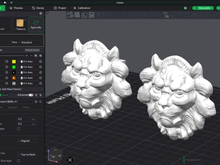Image resolution: width=220 pixels, height=165 pixels.
Task: Open PLA Basic dropdown for filament 2
Action: pos(27,61)
